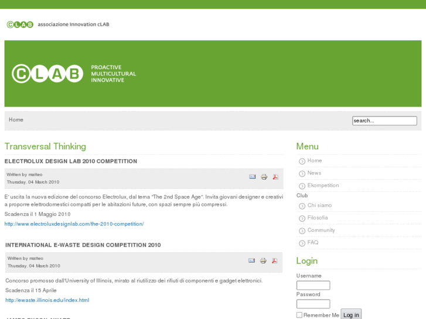The height and width of the screenshot is (319, 426).
Task: Select Home in the sidebar Menu
Action: click(315, 160)
